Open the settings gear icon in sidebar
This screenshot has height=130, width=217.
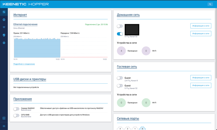(x=4, y=43)
